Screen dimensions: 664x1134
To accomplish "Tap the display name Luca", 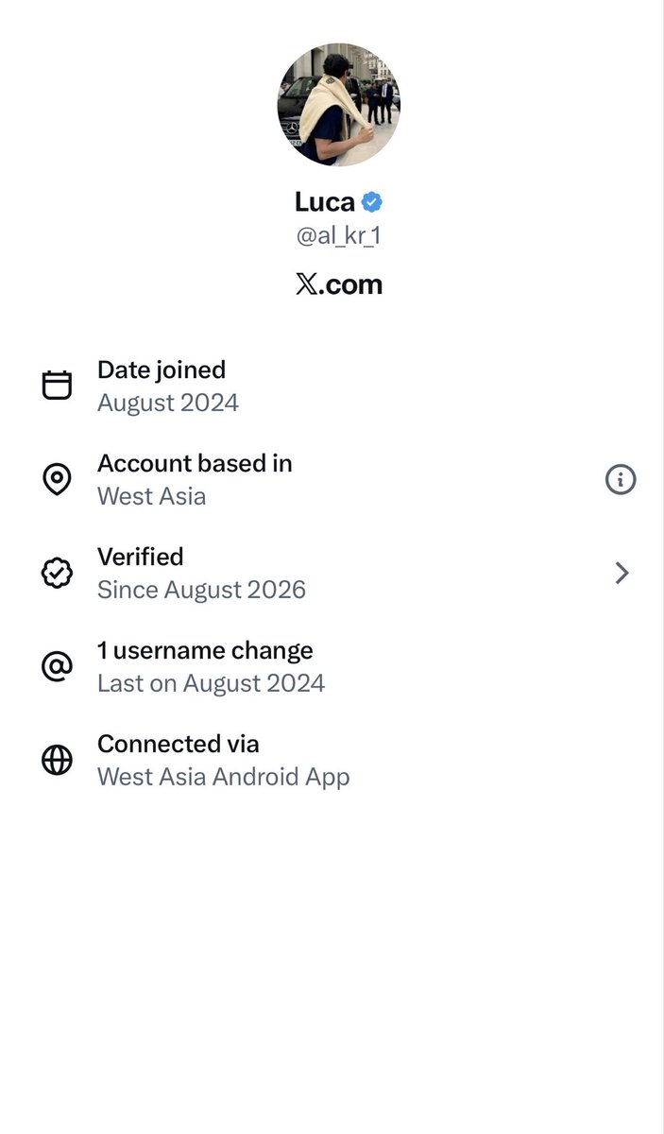I will (x=325, y=201).
